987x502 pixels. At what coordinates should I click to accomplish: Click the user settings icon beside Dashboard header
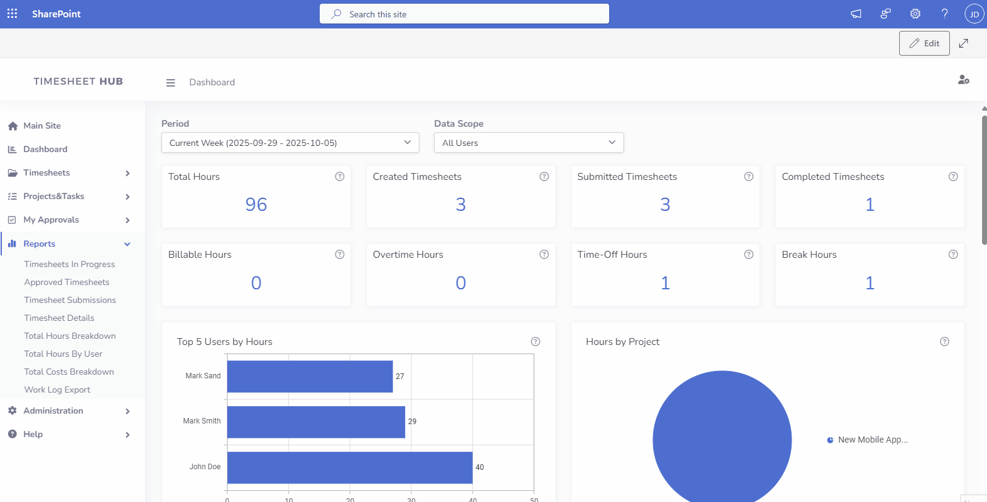(x=963, y=80)
